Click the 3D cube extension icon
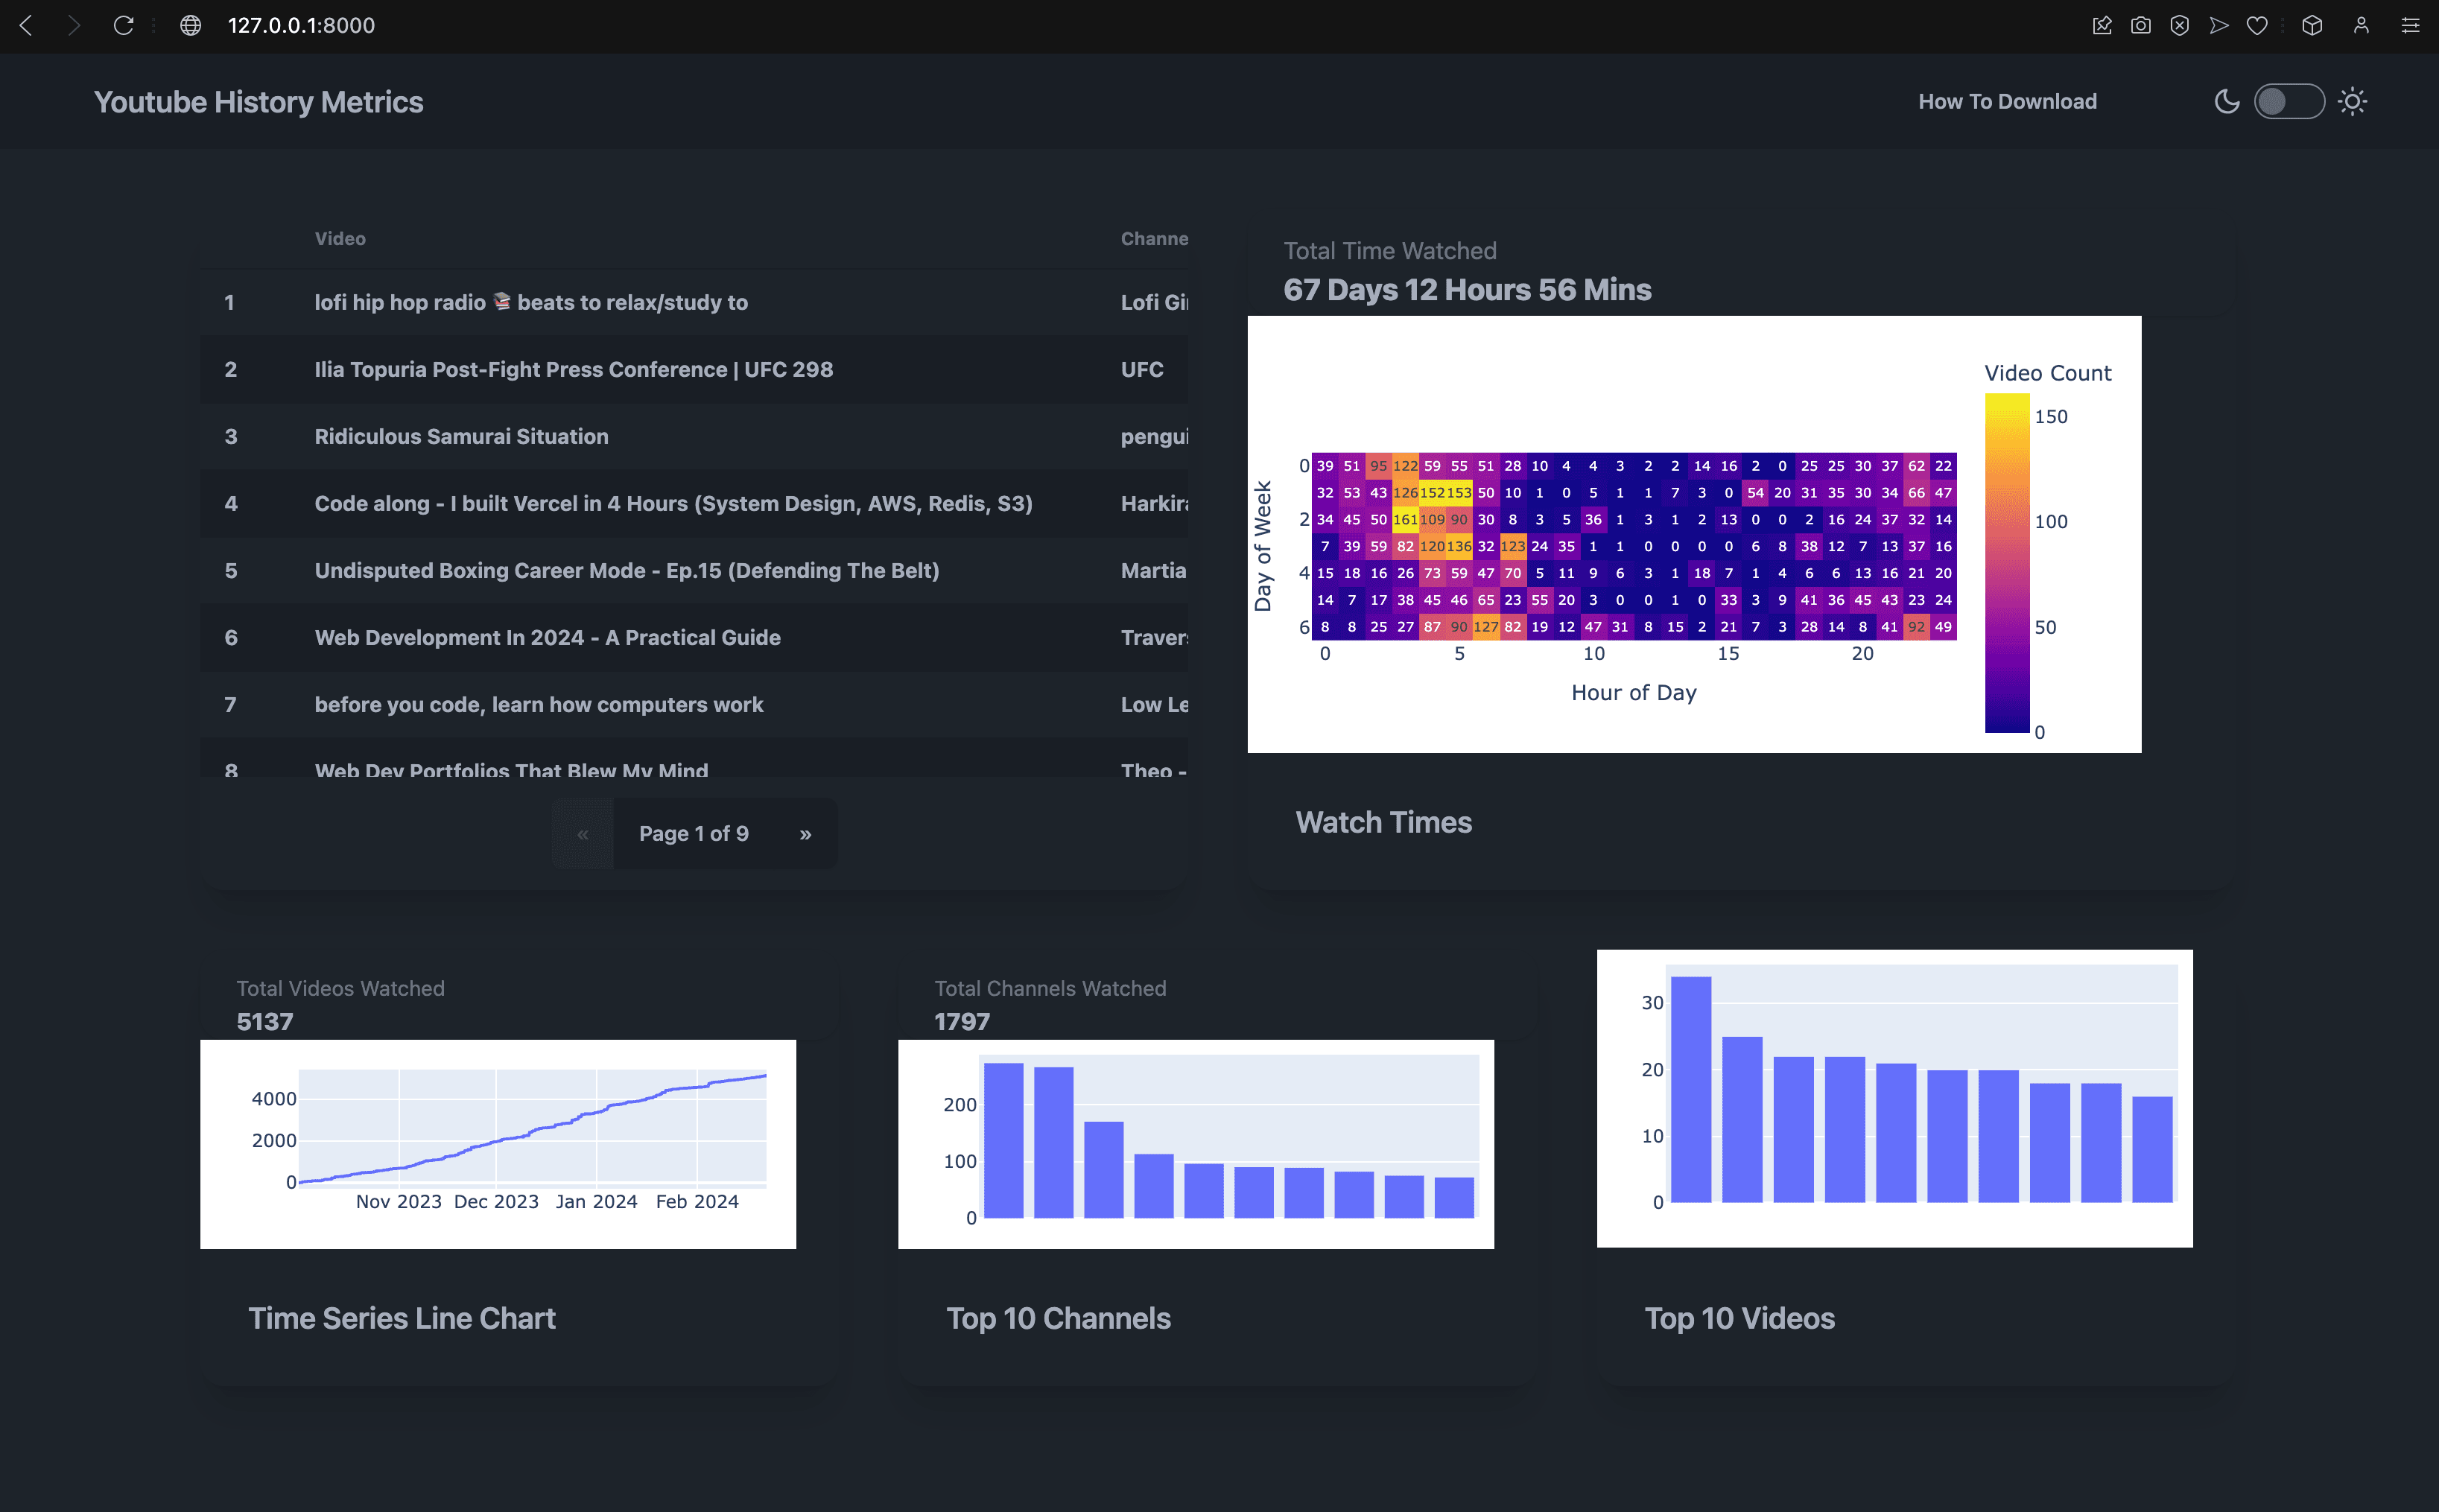The image size is (2439, 1512). 2312,25
